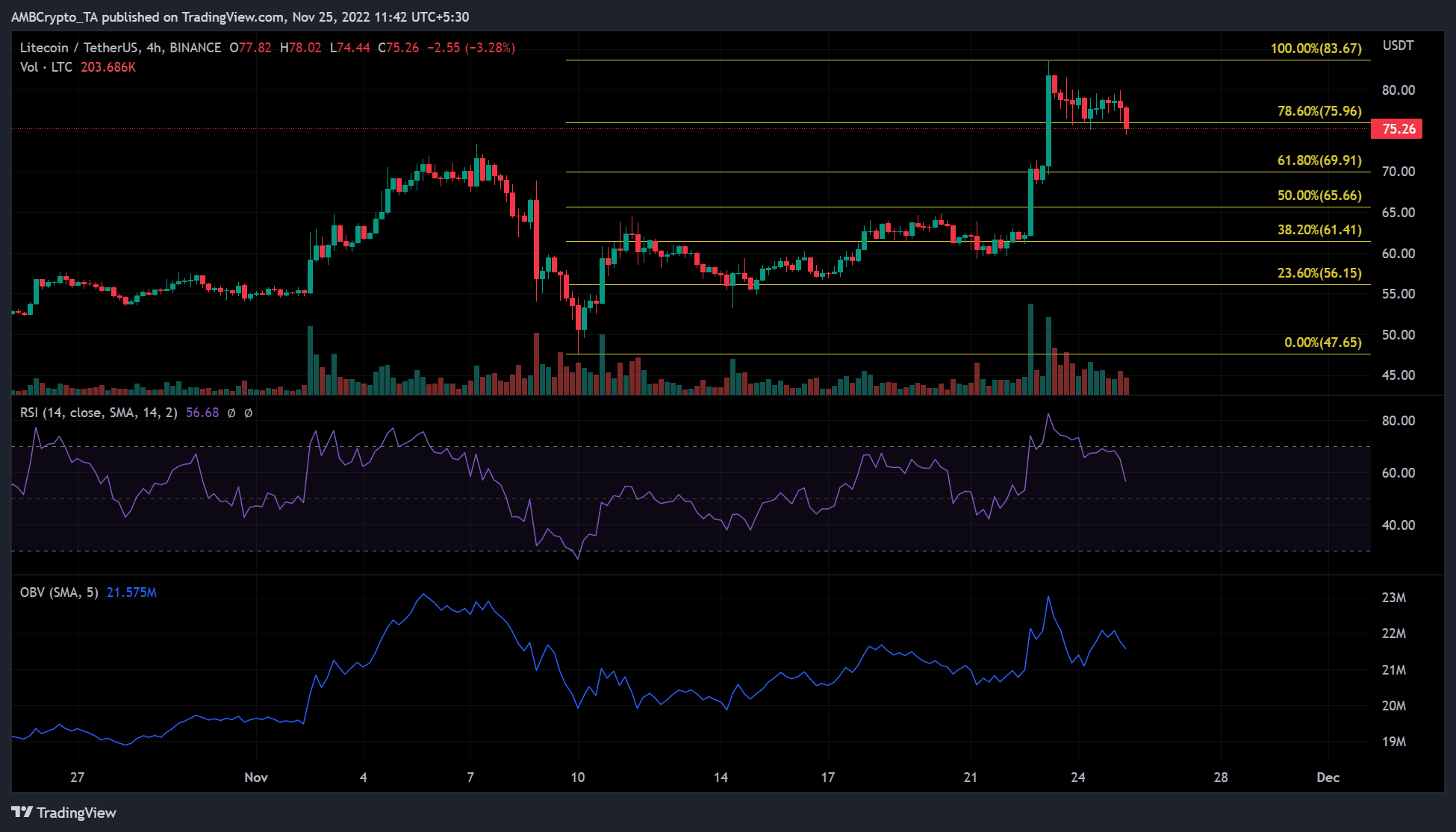The height and width of the screenshot is (832, 1456).
Task: Click the 55.00 price axis tick
Action: pyautogui.click(x=1399, y=294)
